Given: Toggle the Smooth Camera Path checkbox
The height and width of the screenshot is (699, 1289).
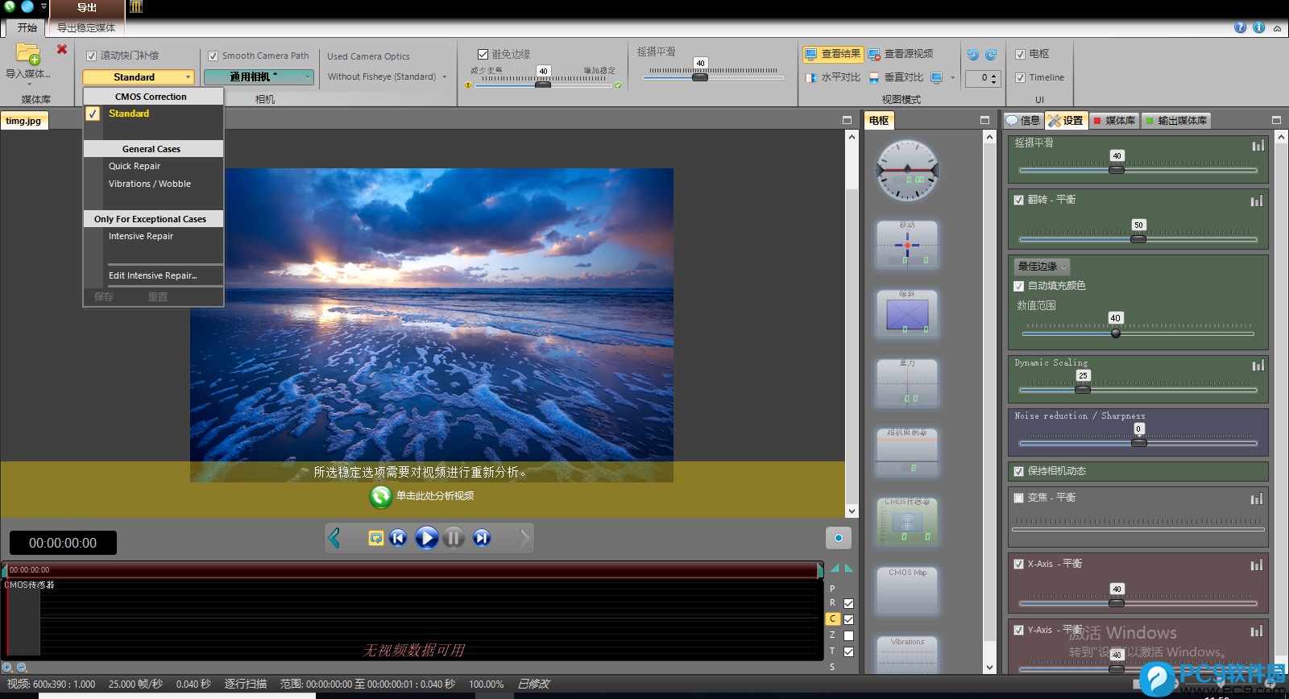Looking at the screenshot, I should 213,56.
